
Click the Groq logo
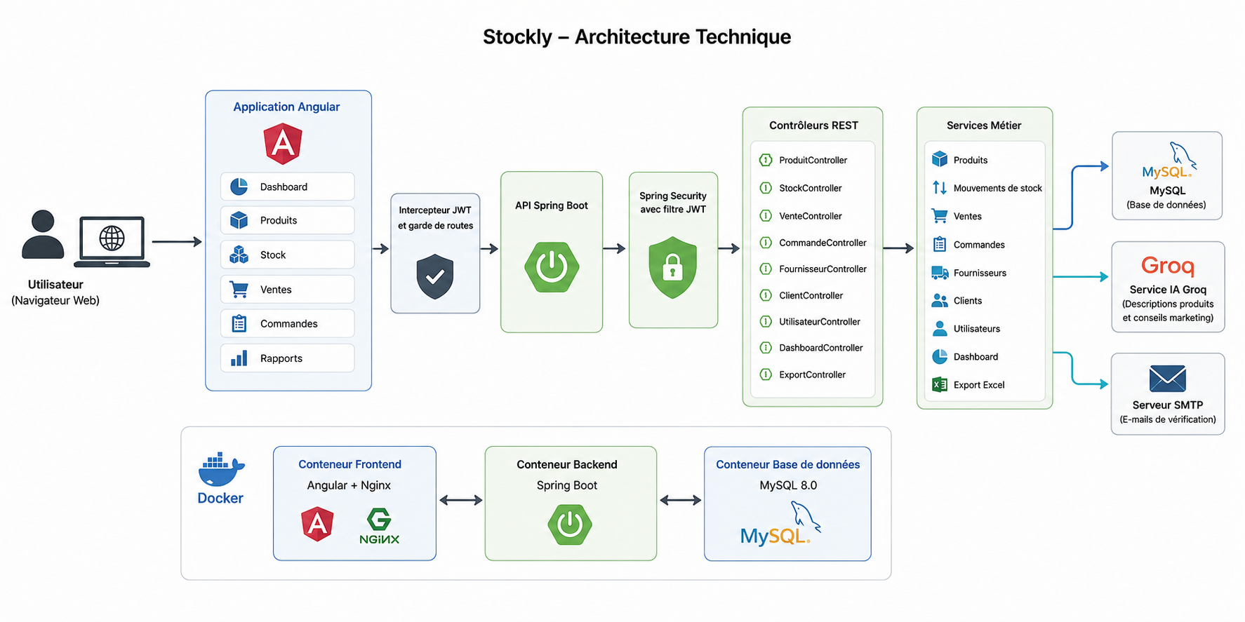[x=1168, y=266]
